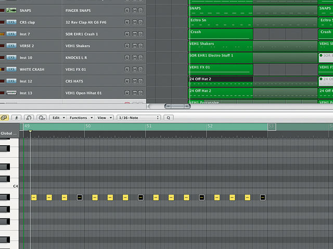Select the 'VEH1 Open Hihat 01' instrument name

[83, 93]
